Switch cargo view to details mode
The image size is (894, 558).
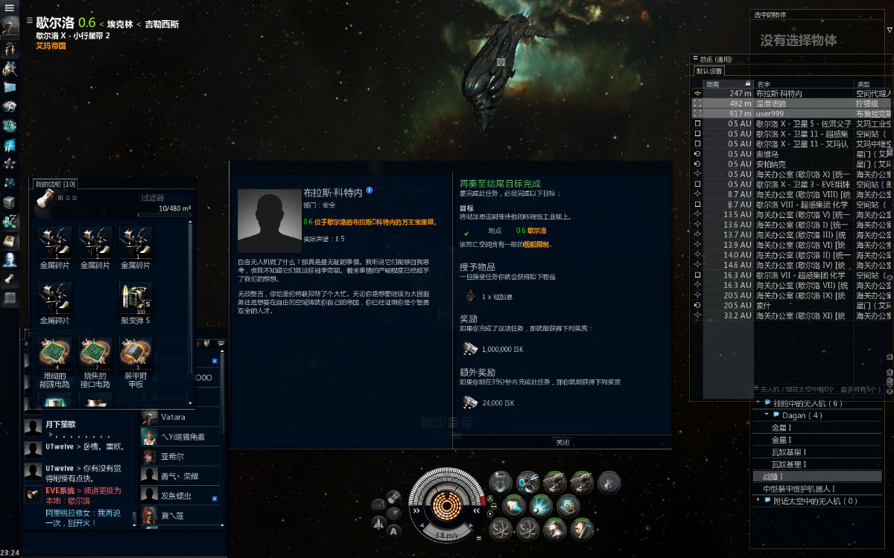click(66, 198)
